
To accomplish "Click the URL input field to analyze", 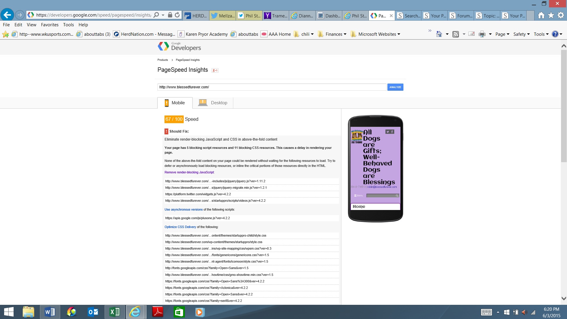I will (272, 87).
